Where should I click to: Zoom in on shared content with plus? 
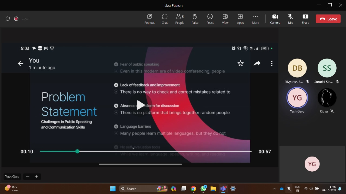[x=36, y=176]
